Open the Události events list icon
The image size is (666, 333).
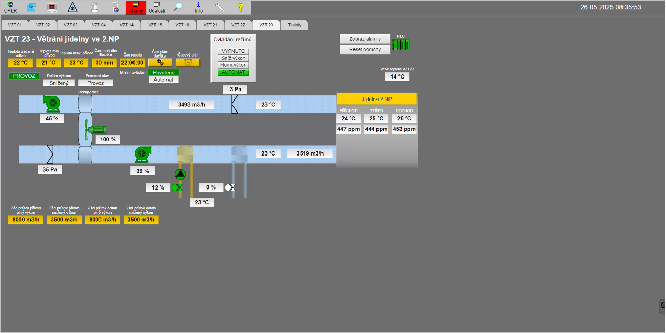pos(157,7)
